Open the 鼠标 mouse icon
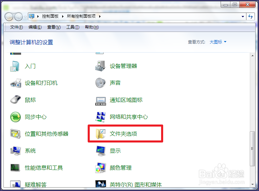 16,99
